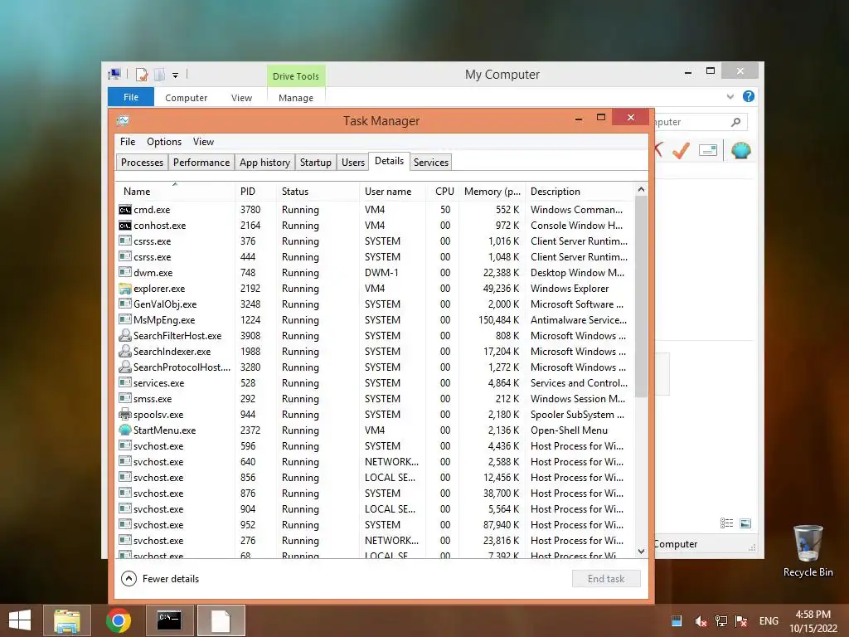Image resolution: width=849 pixels, height=637 pixels.
Task: Click the Open-Shell icon in My Computer toolbar
Action: click(740, 150)
